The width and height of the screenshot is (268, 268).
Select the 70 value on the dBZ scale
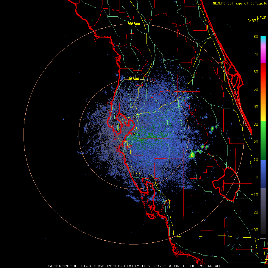256,54
